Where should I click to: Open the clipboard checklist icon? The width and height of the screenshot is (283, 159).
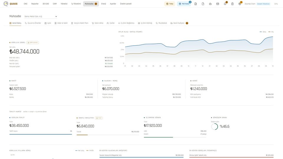(x=233, y=4)
